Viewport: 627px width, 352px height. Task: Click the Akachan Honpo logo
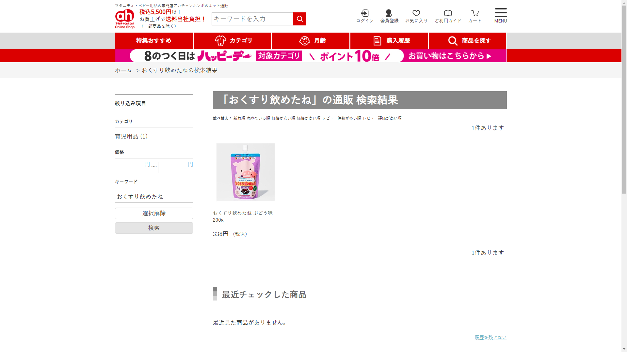(125, 19)
